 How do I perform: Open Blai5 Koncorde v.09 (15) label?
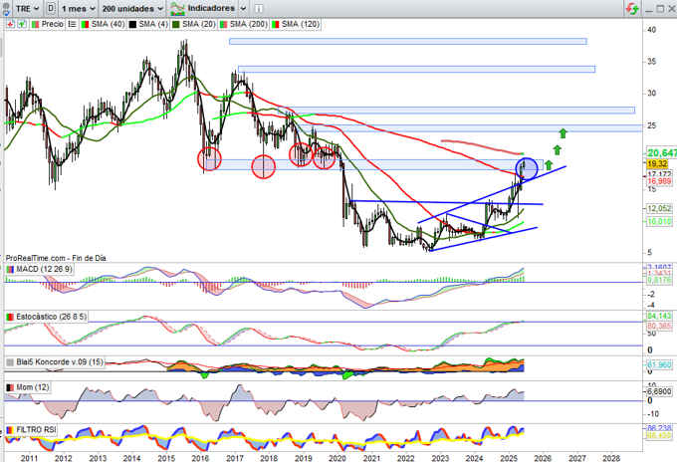(60, 361)
